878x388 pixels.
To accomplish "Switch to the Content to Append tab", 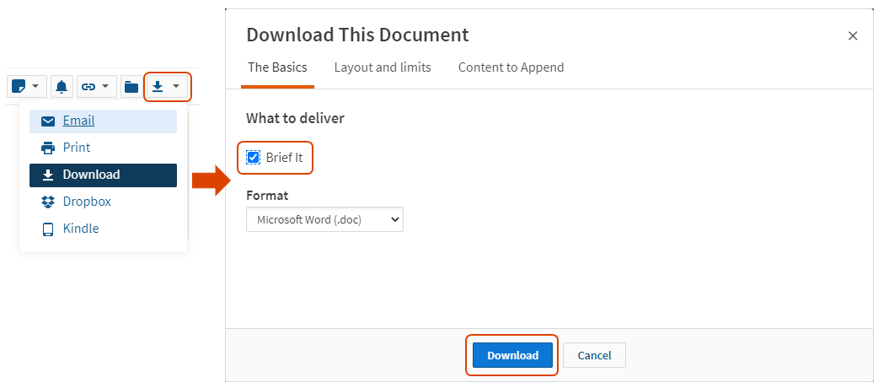I will pyautogui.click(x=511, y=67).
